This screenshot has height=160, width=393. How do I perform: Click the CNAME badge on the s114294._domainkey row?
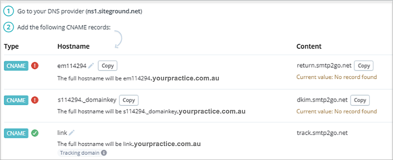[16, 100]
